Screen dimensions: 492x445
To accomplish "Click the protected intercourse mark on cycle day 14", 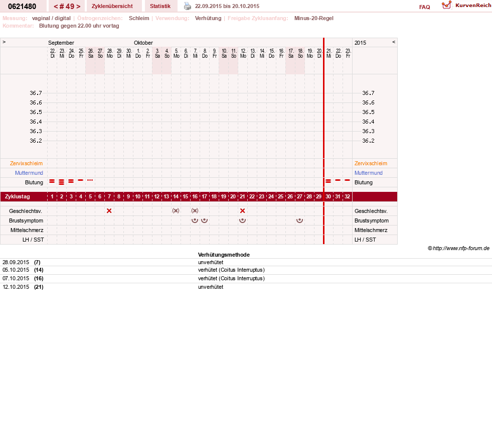I will pos(176,211).
